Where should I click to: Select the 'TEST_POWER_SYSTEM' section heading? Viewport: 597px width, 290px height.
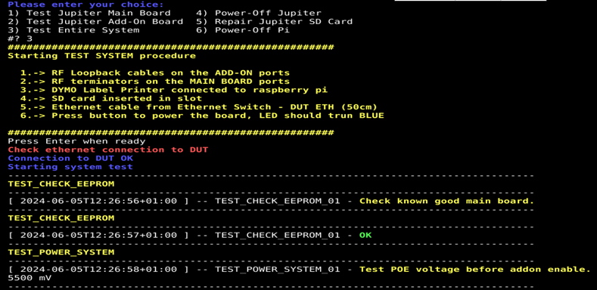(61, 252)
